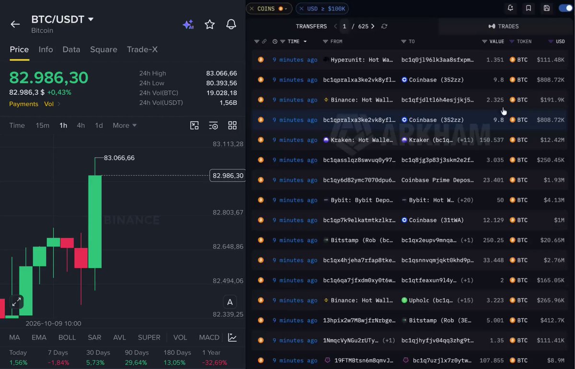Remove the USD ≥ $100K filter
The width and height of the screenshot is (575, 369).
pos(301,9)
